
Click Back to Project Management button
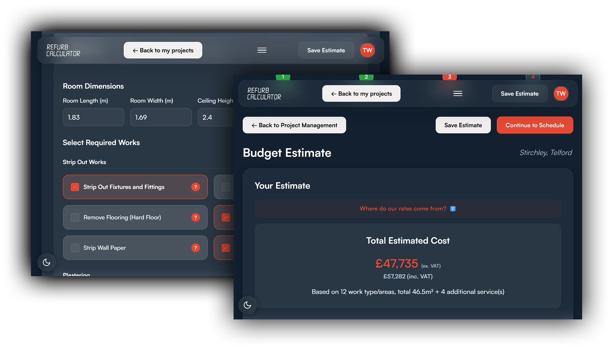(294, 125)
